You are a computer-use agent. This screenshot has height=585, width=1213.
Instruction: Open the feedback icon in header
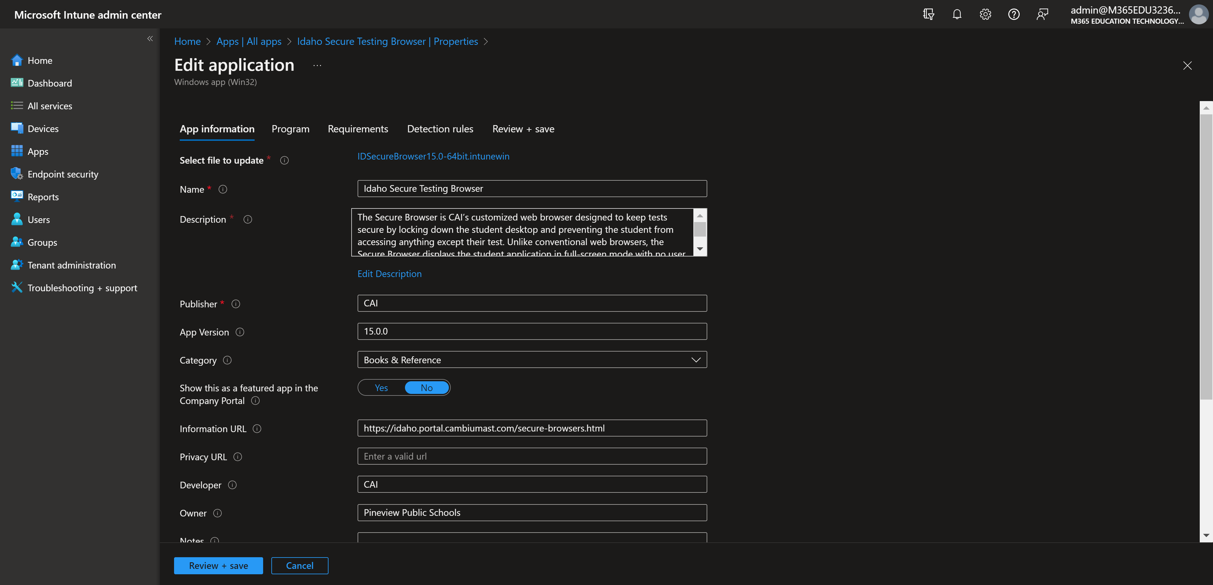(1042, 14)
